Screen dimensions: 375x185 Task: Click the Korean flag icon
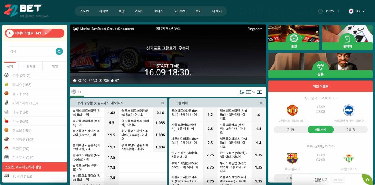351,11
